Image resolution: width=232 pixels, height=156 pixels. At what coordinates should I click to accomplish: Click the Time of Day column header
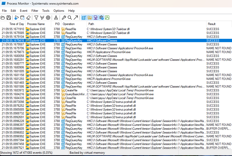pyautogui.click(x=13, y=24)
